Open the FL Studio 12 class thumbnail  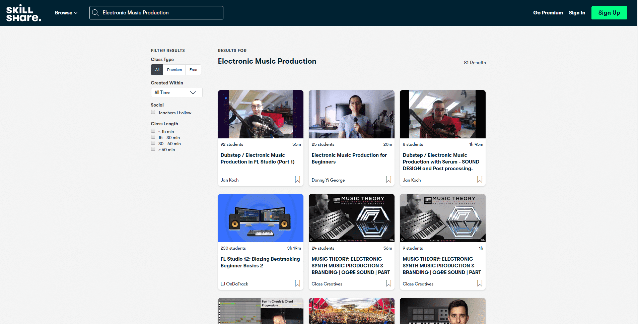[x=261, y=218]
